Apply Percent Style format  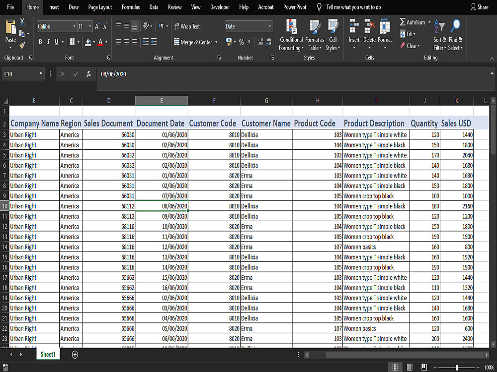point(242,42)
